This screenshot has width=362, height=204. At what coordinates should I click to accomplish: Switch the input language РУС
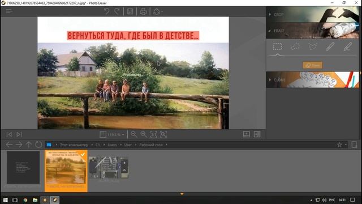pyautogui.click(x=332, y=200)
